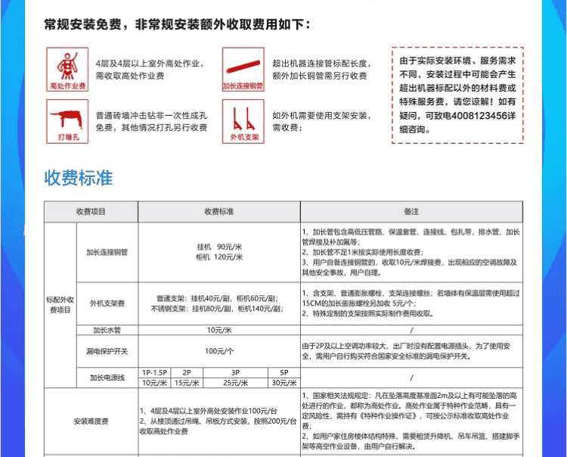Click the 收费项目 table header

(91, 212)
